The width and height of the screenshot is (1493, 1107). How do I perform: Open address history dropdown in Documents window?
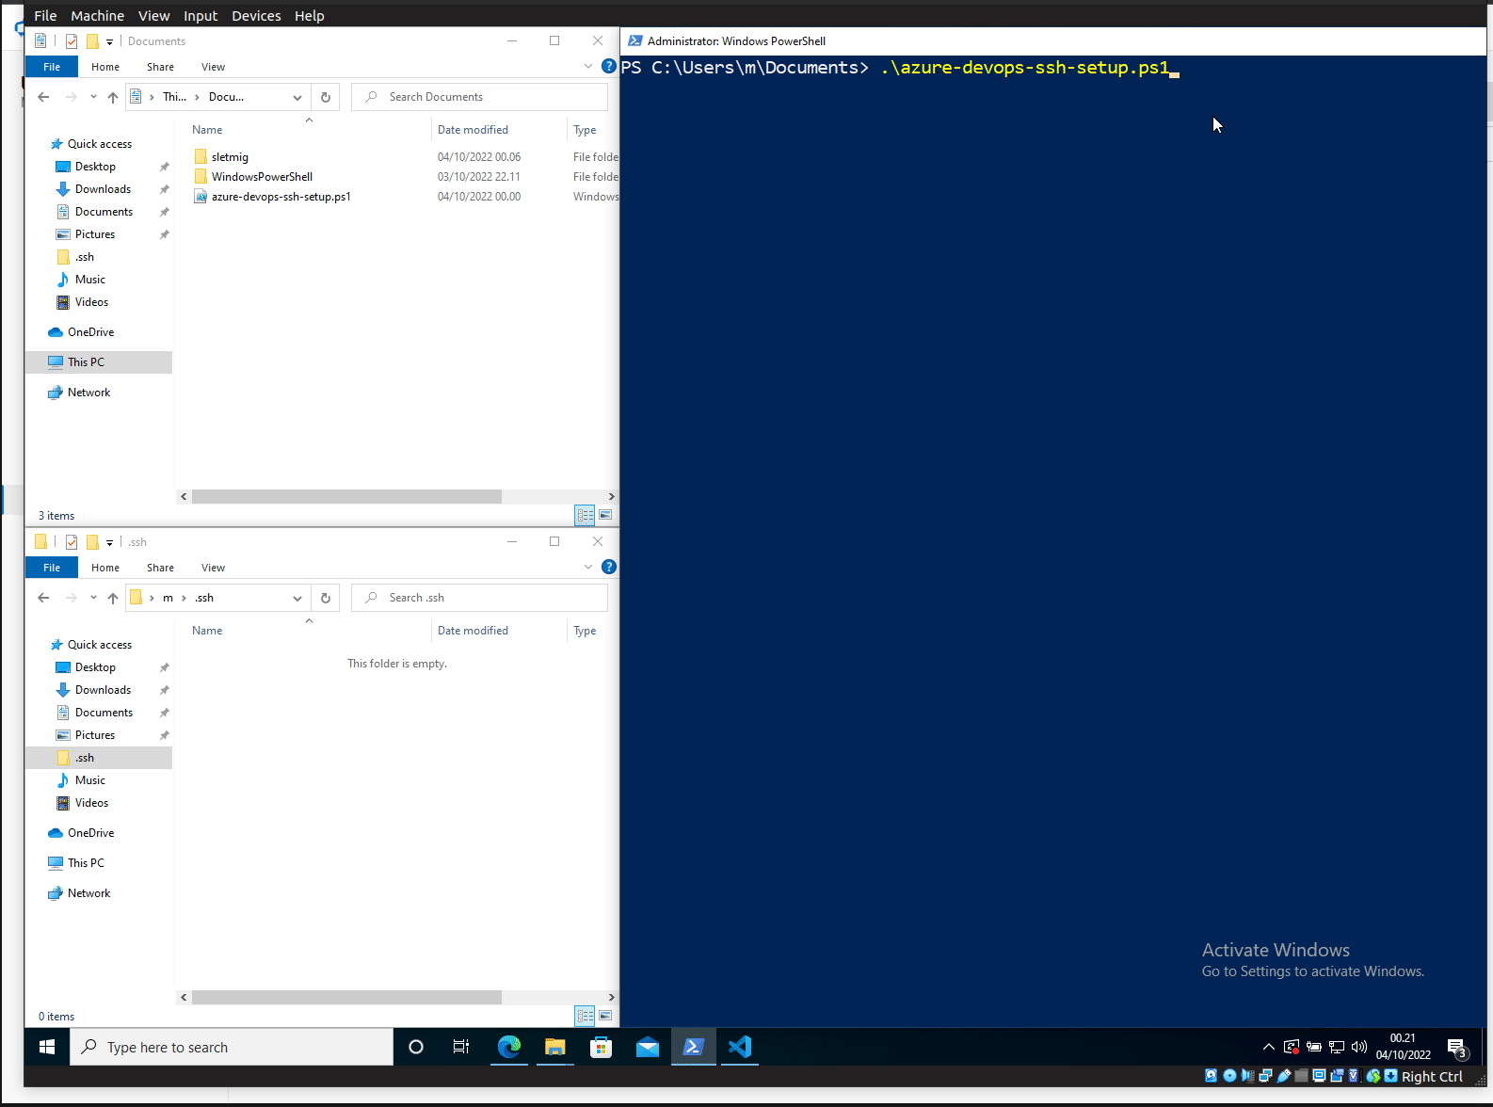click(x=297, y=97)
